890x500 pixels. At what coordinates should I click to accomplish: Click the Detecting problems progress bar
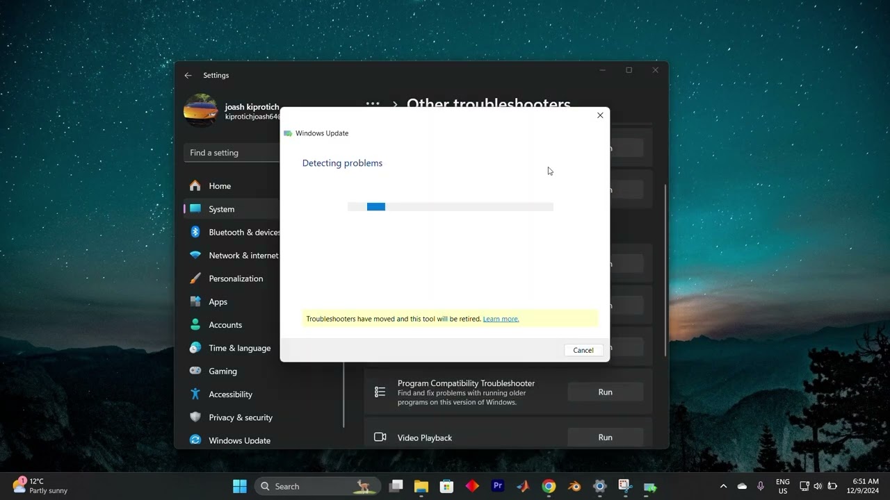(451, 206)
